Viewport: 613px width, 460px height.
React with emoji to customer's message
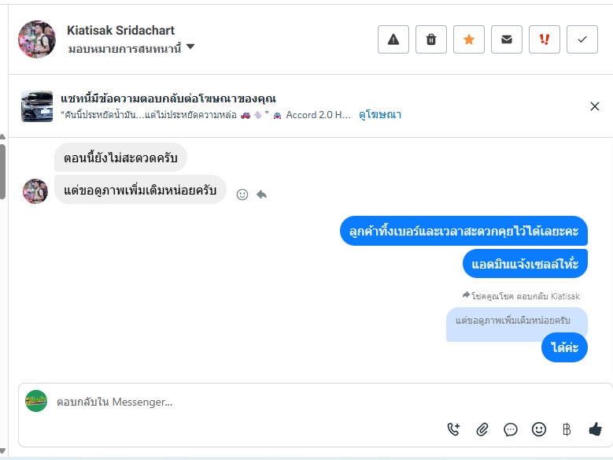(242, 194)
